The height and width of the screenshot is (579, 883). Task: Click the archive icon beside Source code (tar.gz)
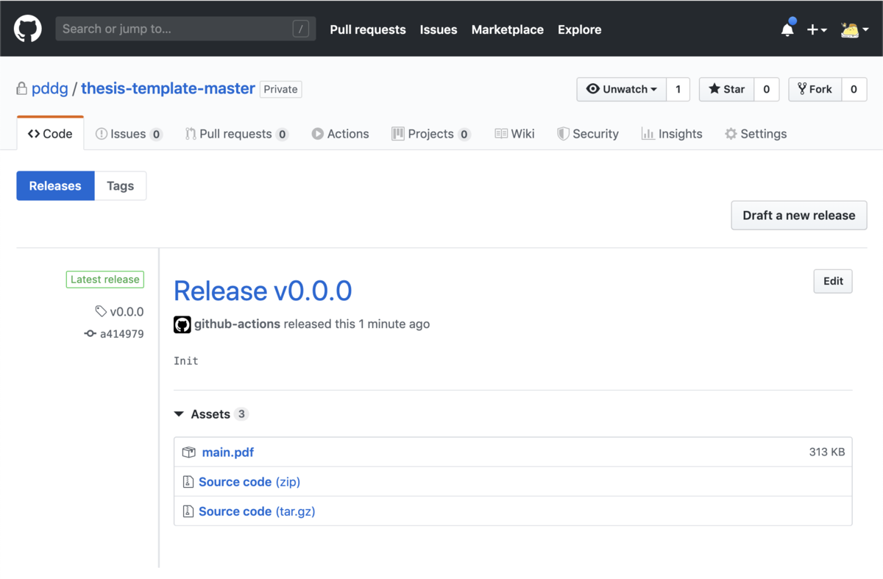188,511
